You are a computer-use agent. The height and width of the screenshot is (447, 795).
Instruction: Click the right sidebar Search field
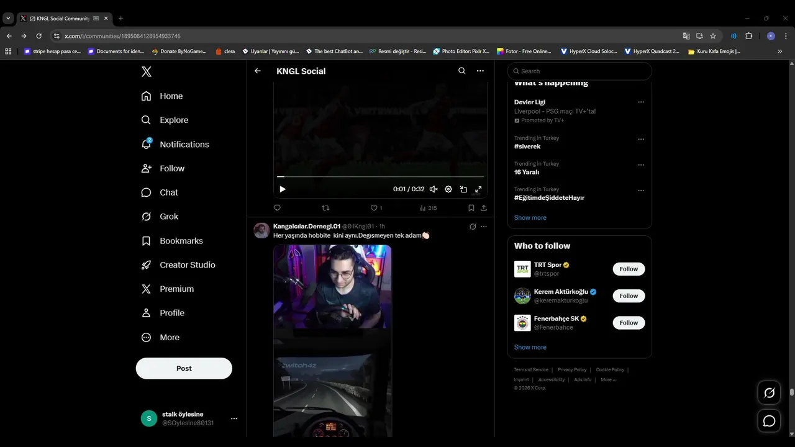[579, 71]
